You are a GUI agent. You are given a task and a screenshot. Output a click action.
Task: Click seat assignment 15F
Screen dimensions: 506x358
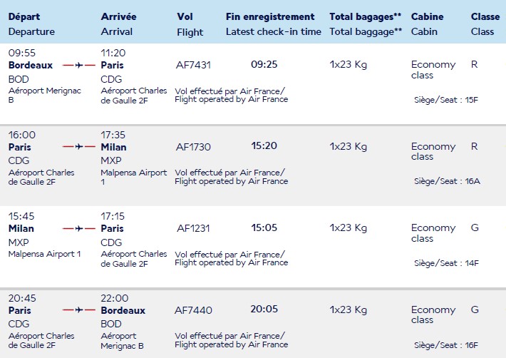[471, 100]
